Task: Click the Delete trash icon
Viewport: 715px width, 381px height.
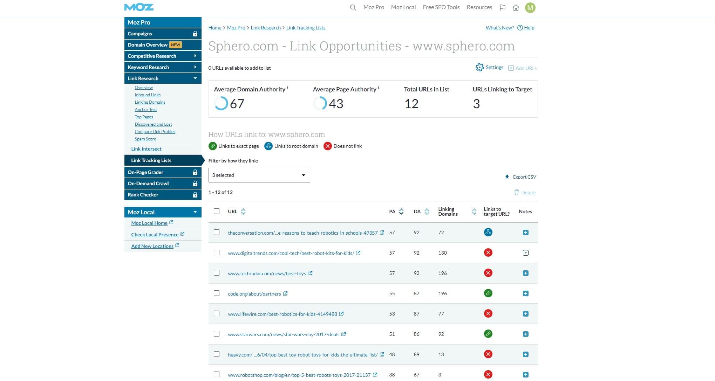Action: (516, 192)
